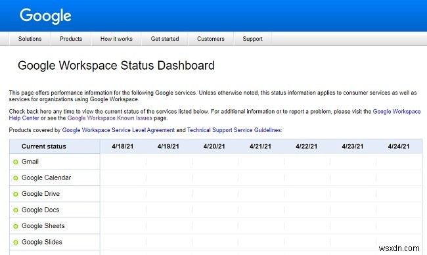Click the Google Workspace Status Dashboard heading

point(116,66)
